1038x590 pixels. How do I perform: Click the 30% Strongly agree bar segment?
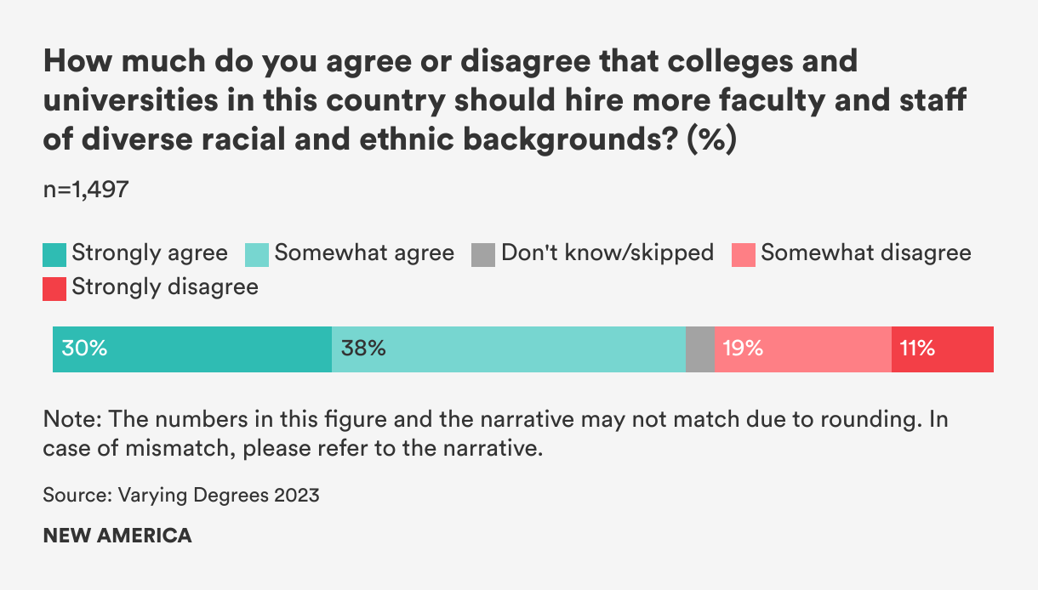pyautogui.click(x=192, y=349)
